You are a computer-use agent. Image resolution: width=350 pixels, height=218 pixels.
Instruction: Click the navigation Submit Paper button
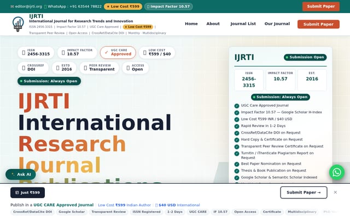pos(318,24)
